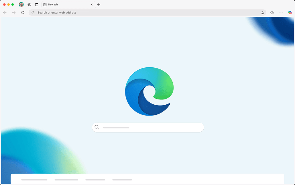Add a new tab with plus button
Viewport: 295px width, 185px height.
pos(99,5)
